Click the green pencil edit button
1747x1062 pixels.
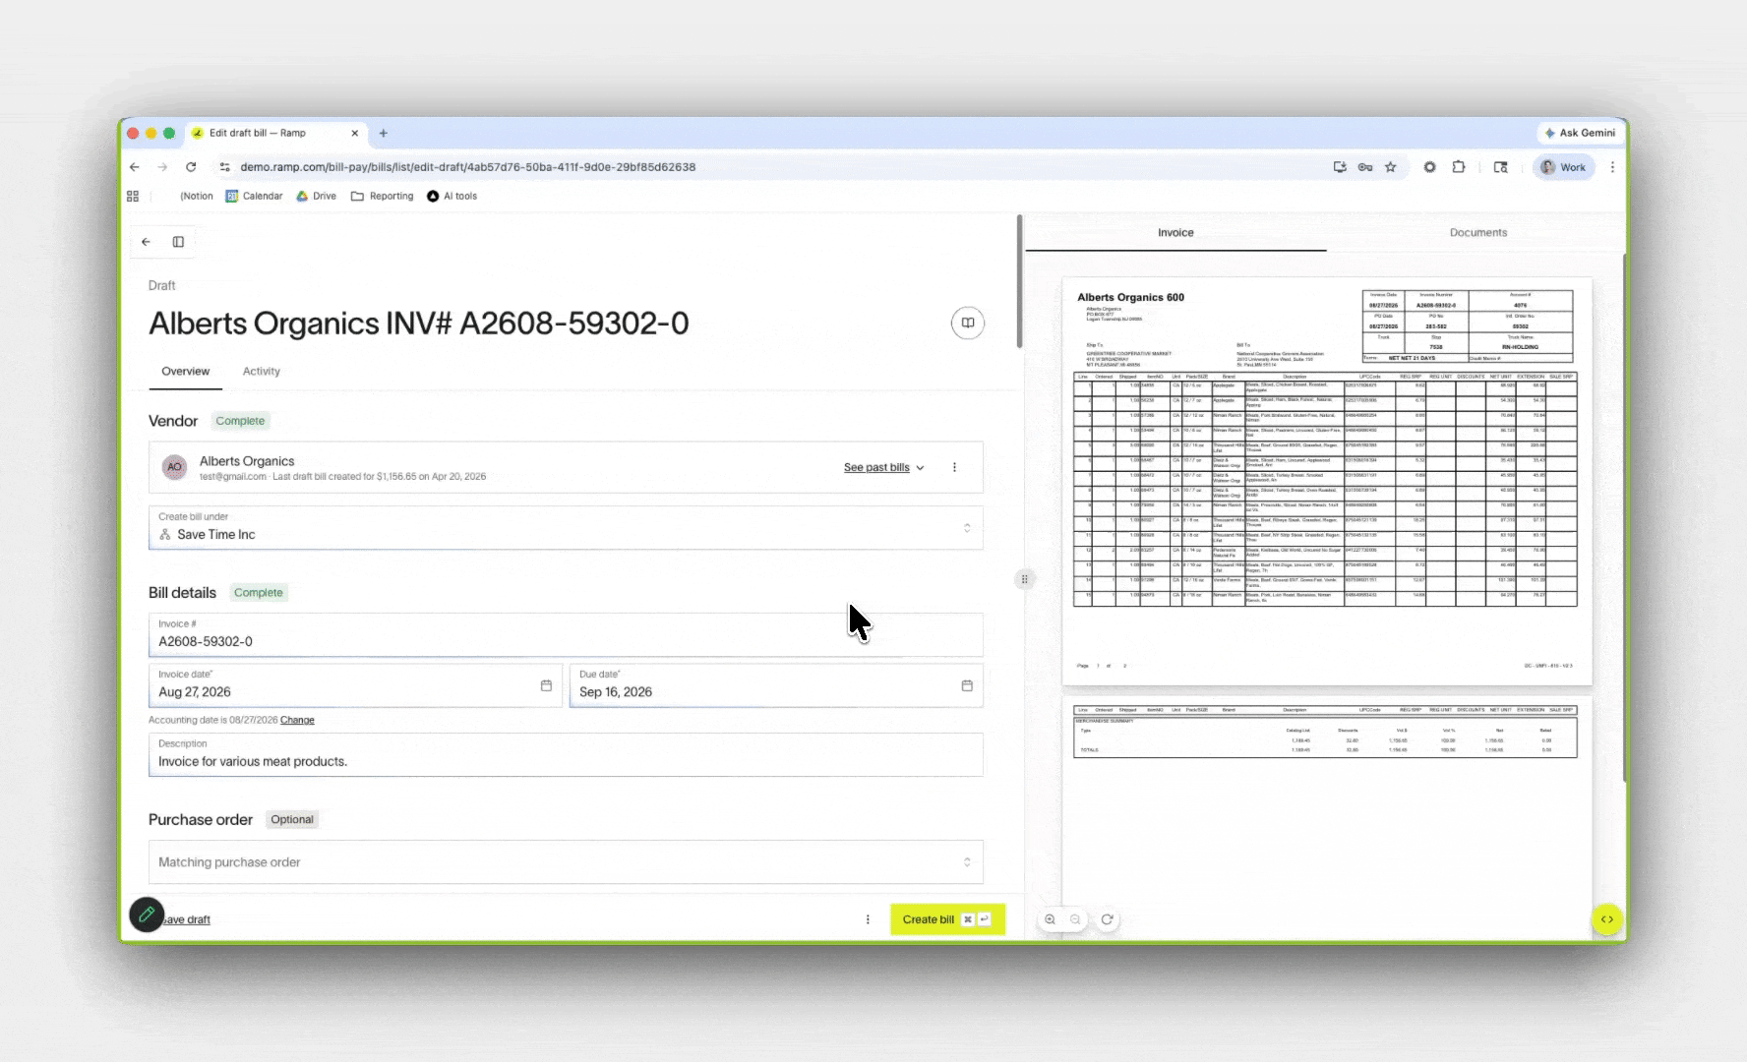point(147,914)
